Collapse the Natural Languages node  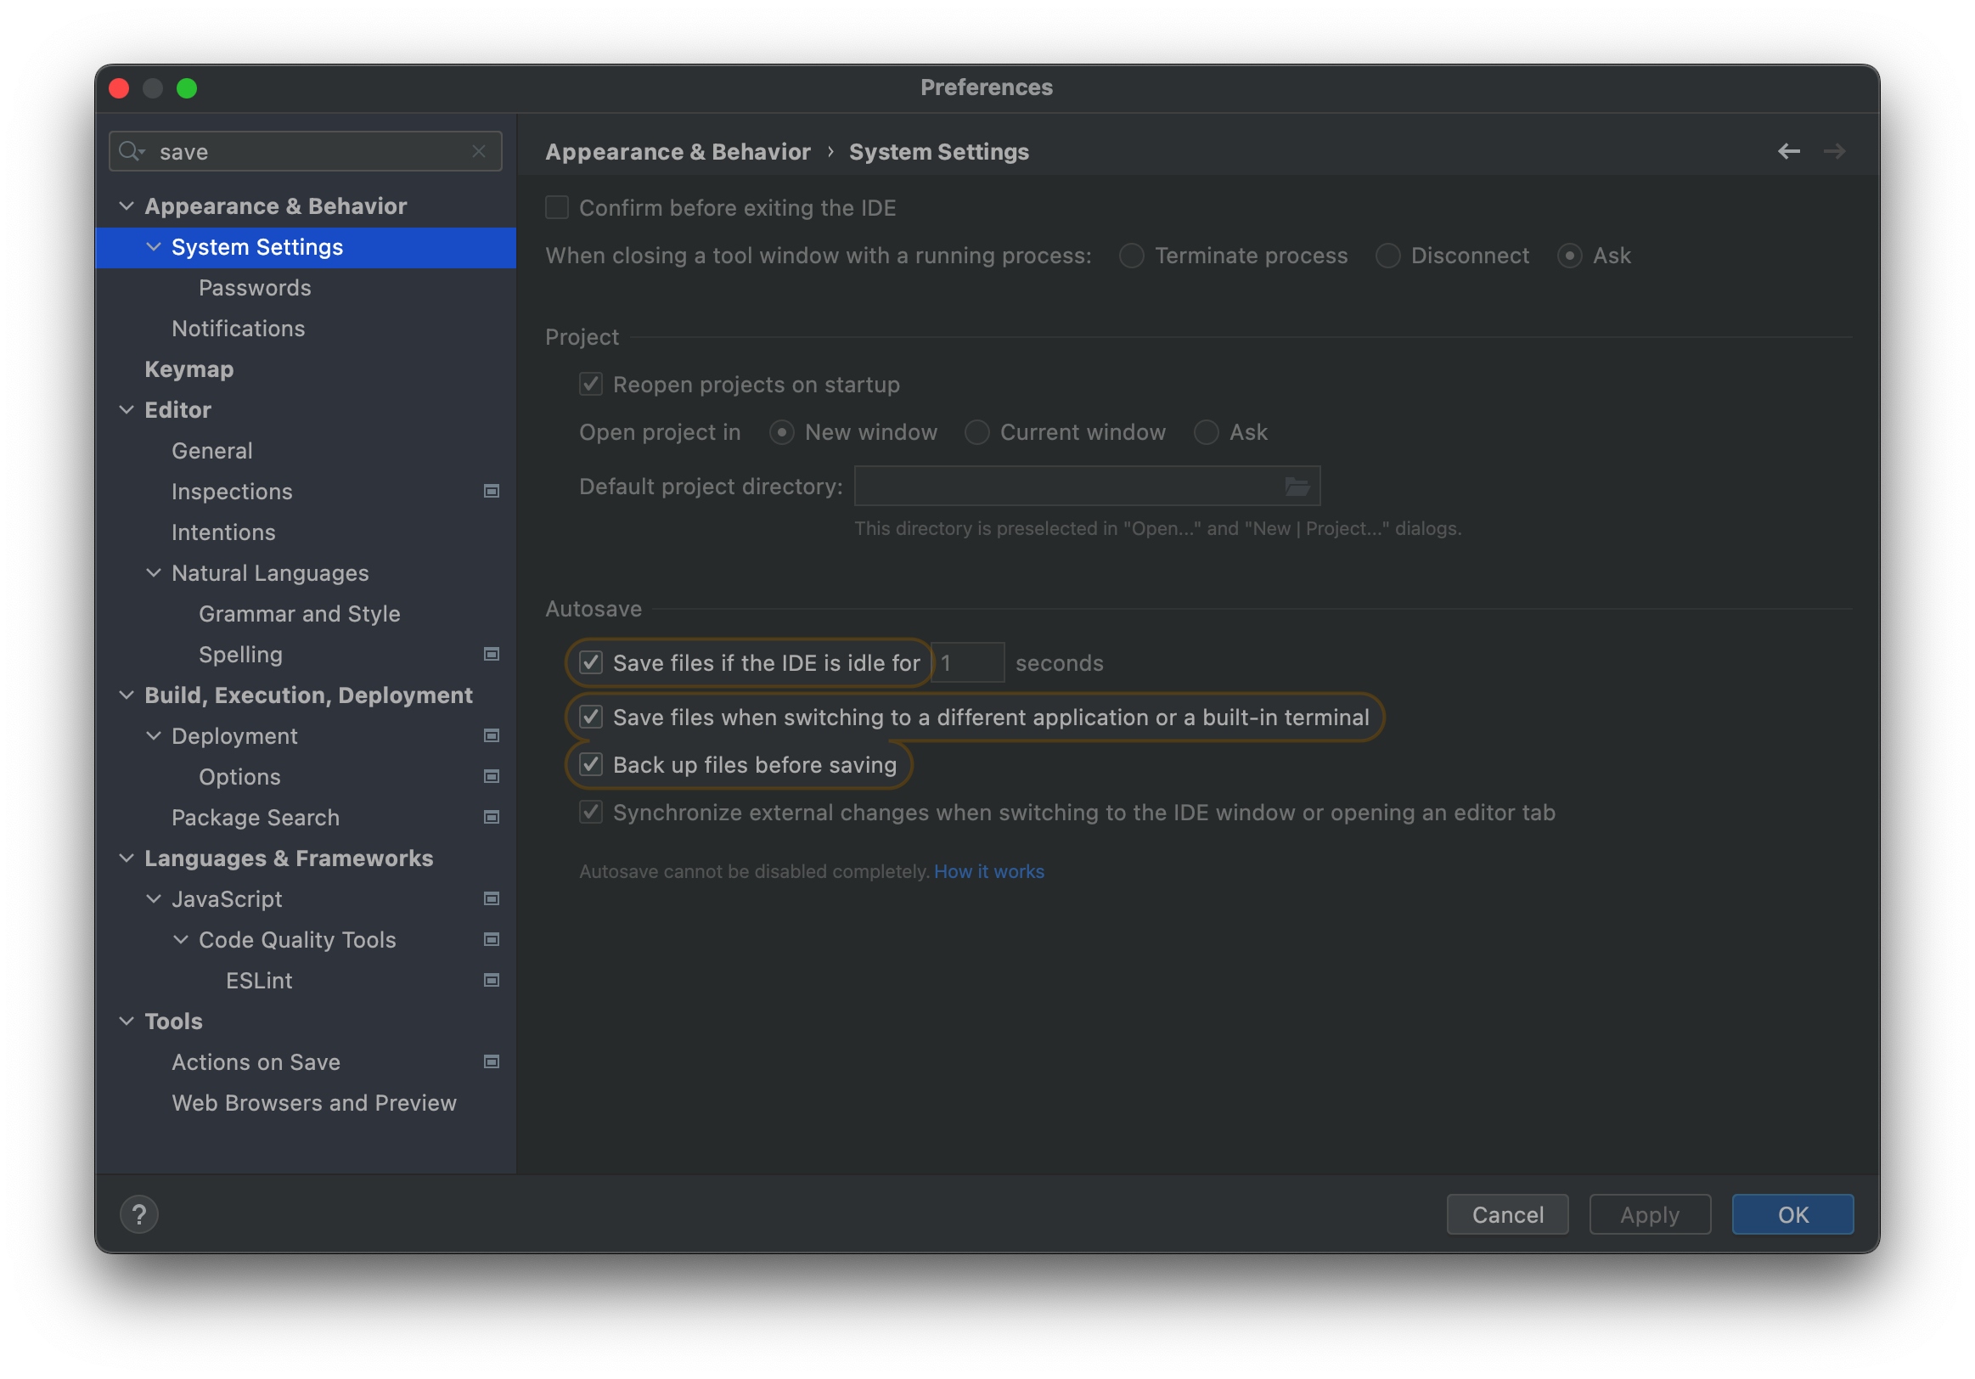pyautogui.click(x=154, y=573)
